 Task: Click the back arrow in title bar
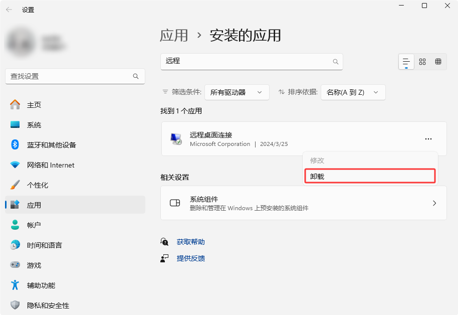pyautogui.click(x=9, y=10)
